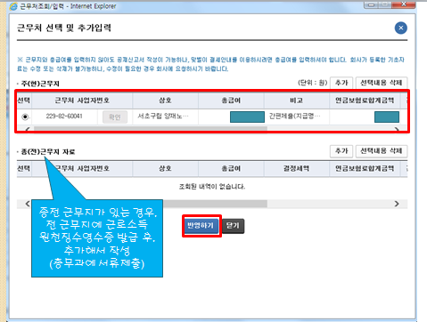Click the 닫기 button
Screen dimensions: 427x322
click(x=233, y=226)
